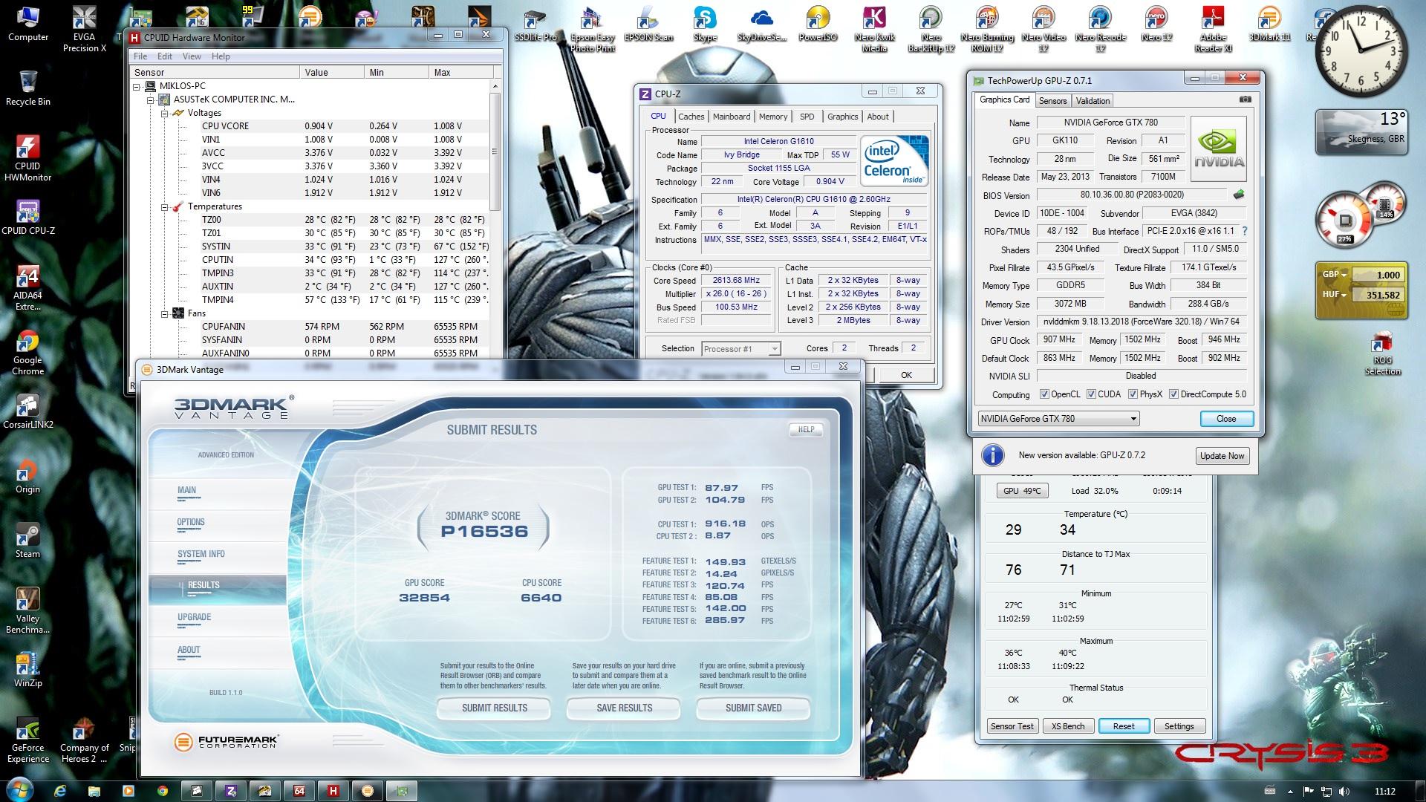Click Update Now for GPU-Z
The image size is (1426, 802).
[x=1222, y=456]
